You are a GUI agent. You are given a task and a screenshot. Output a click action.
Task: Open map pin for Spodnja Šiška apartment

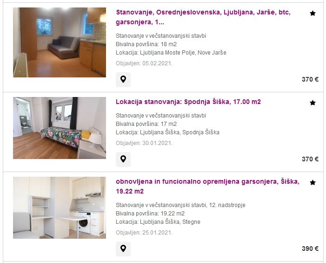(123, 159)
